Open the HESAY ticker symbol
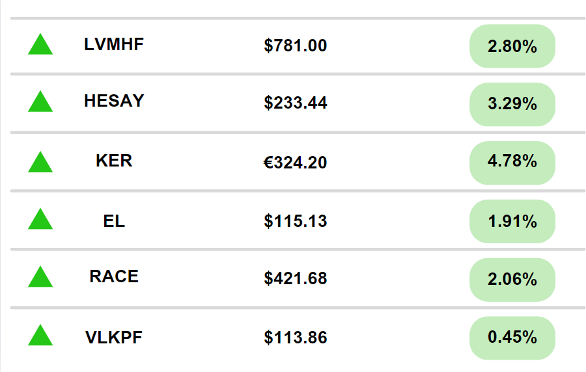The image size is (586, 372). click(114, 101)
